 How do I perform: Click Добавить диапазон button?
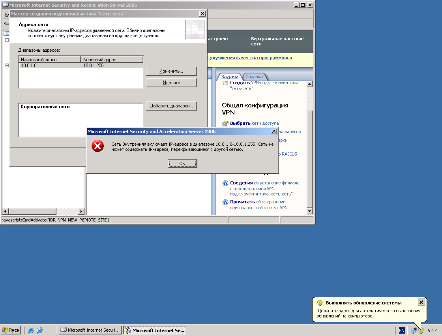point(171,106)
